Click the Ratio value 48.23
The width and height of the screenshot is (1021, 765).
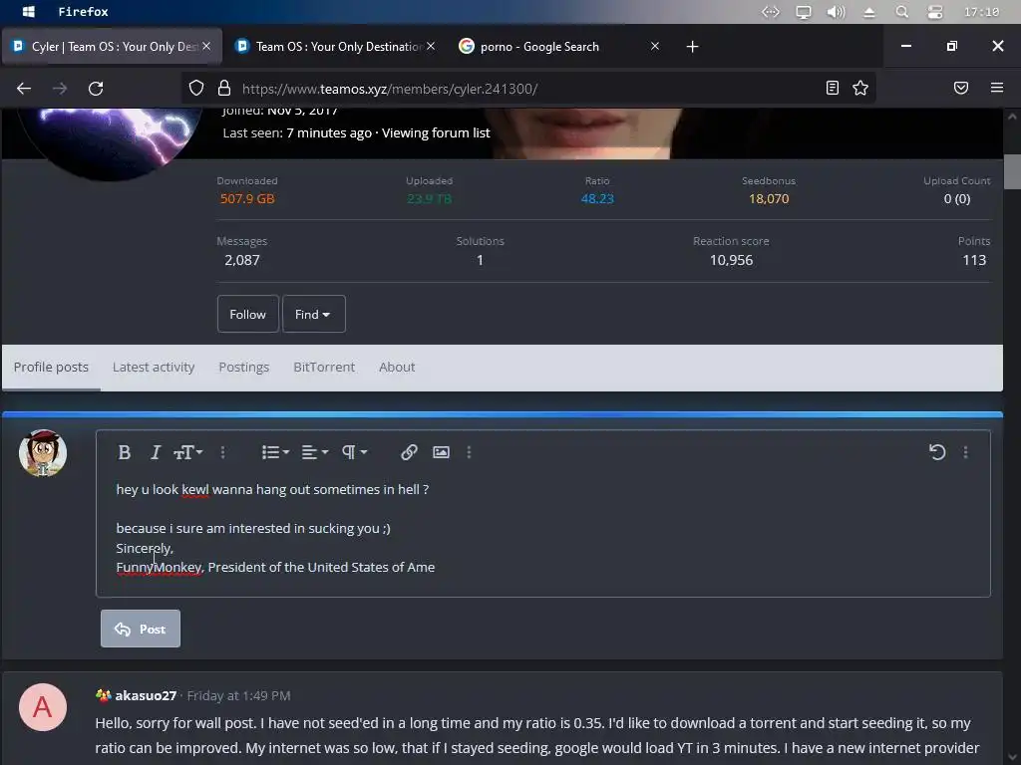coord(597,198)
